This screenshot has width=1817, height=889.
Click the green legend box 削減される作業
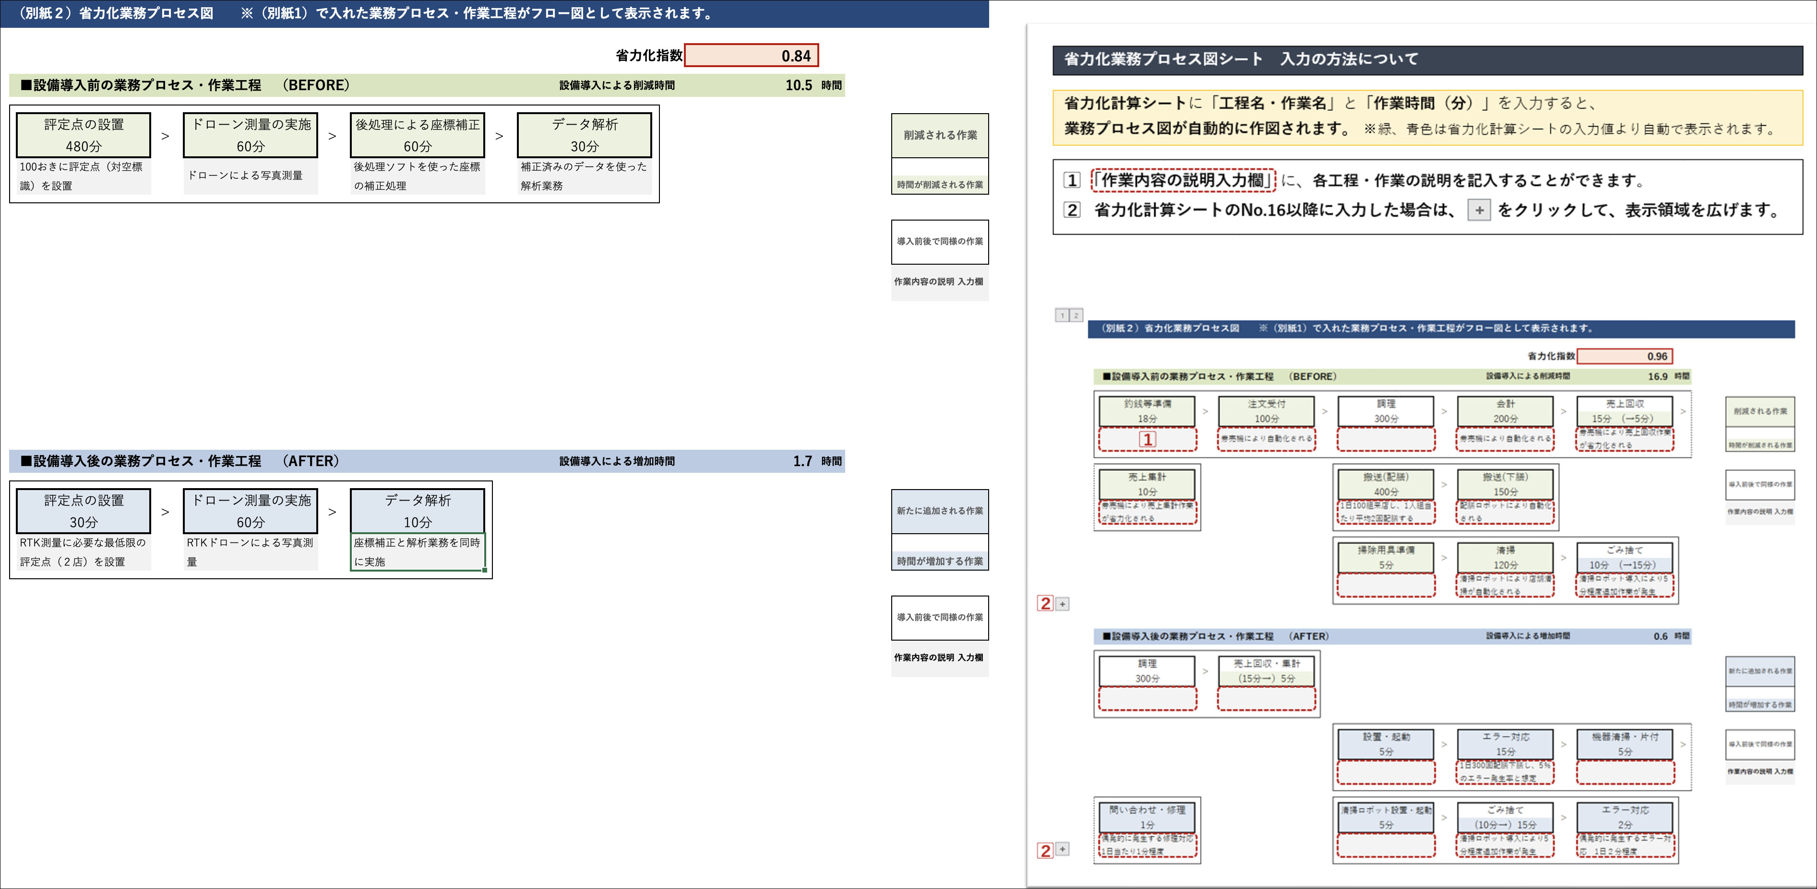(940, 135)
